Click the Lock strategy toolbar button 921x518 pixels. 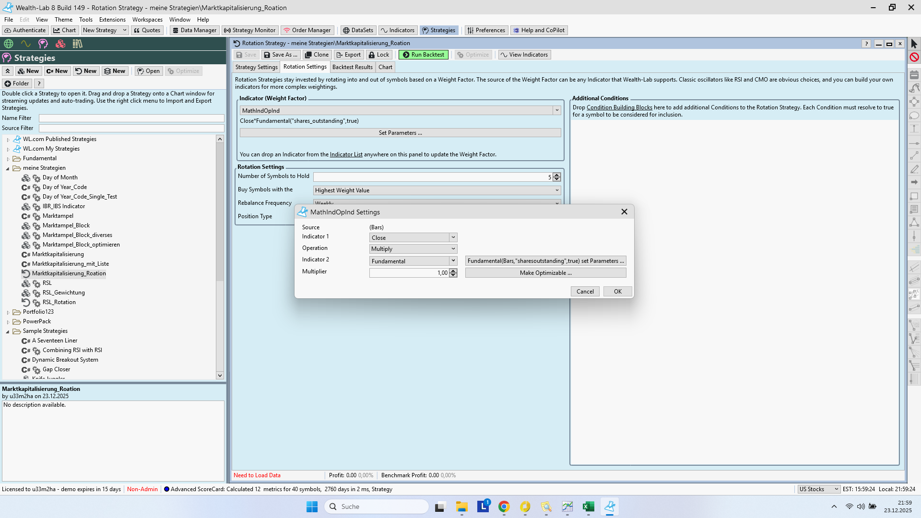[379, 55]
